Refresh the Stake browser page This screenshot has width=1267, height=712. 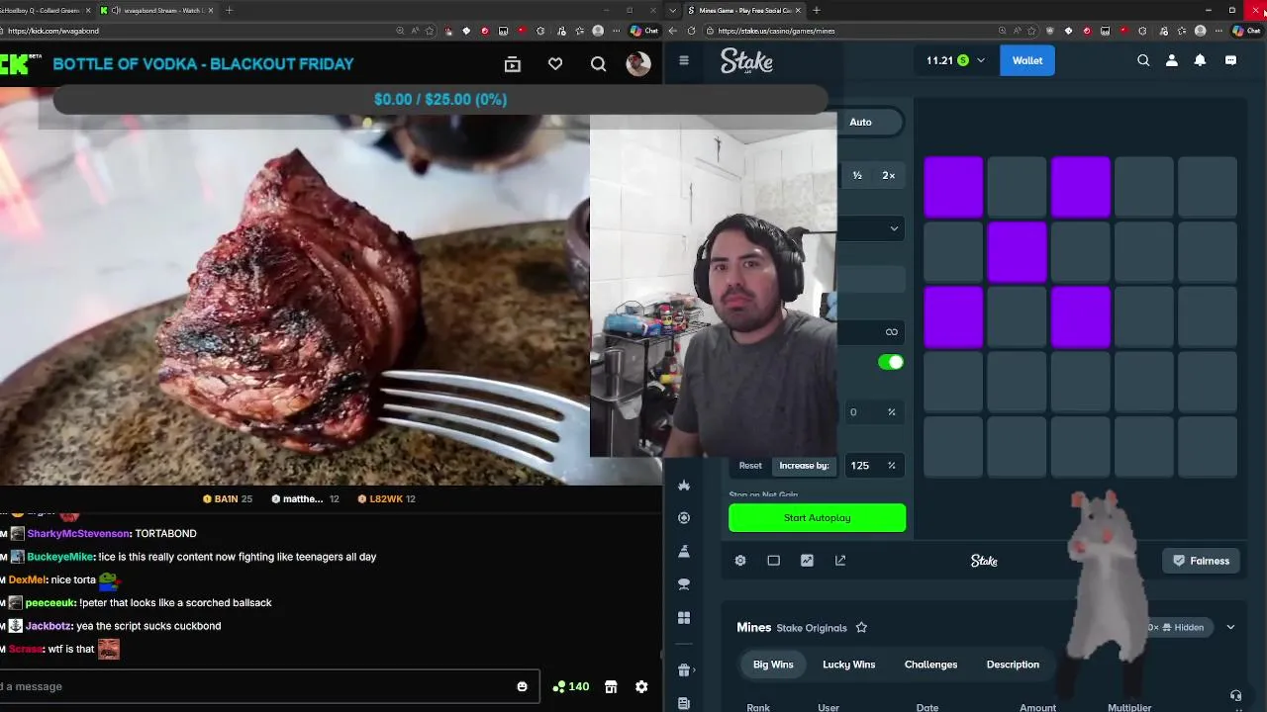(691, 31)
